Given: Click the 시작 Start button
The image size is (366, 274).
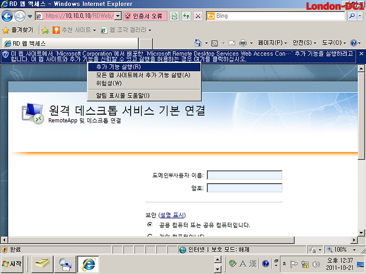Looking at the screenshot, I should point(12,264).
